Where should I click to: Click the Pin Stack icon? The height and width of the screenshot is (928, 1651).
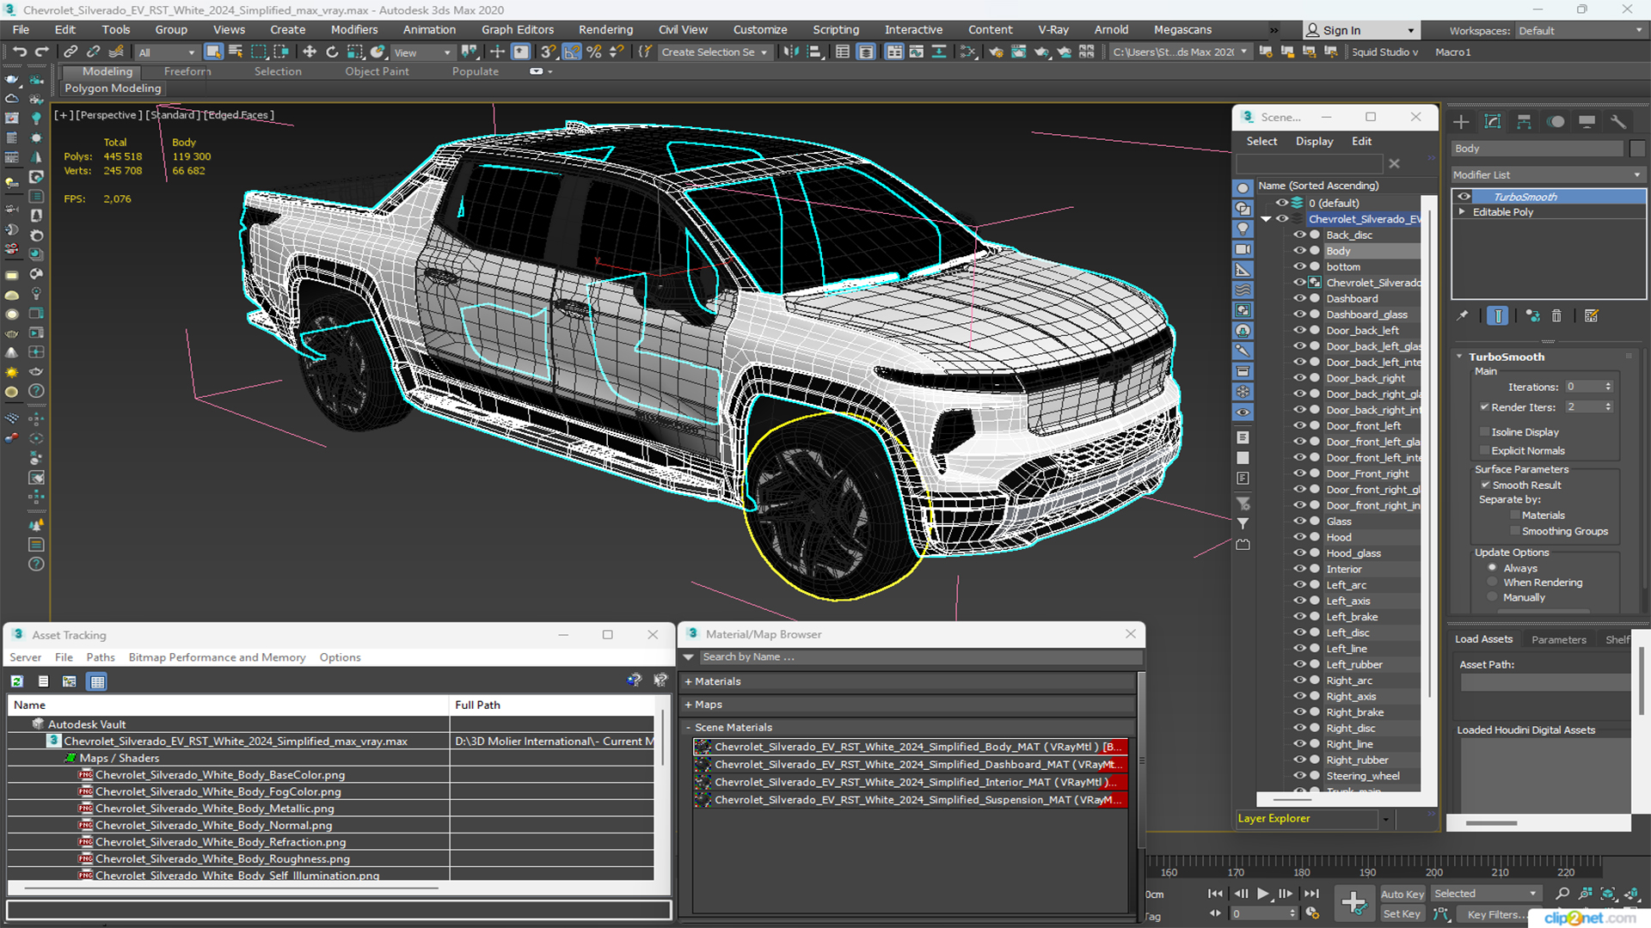[x=1463, y=315]
